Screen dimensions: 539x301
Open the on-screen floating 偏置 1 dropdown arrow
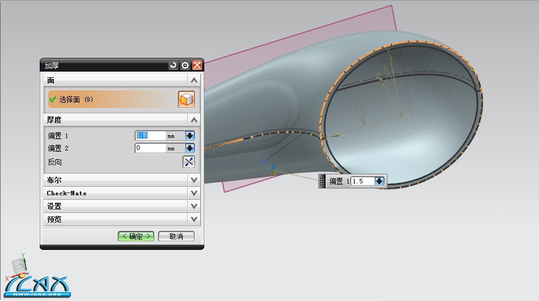click(379, 181)
